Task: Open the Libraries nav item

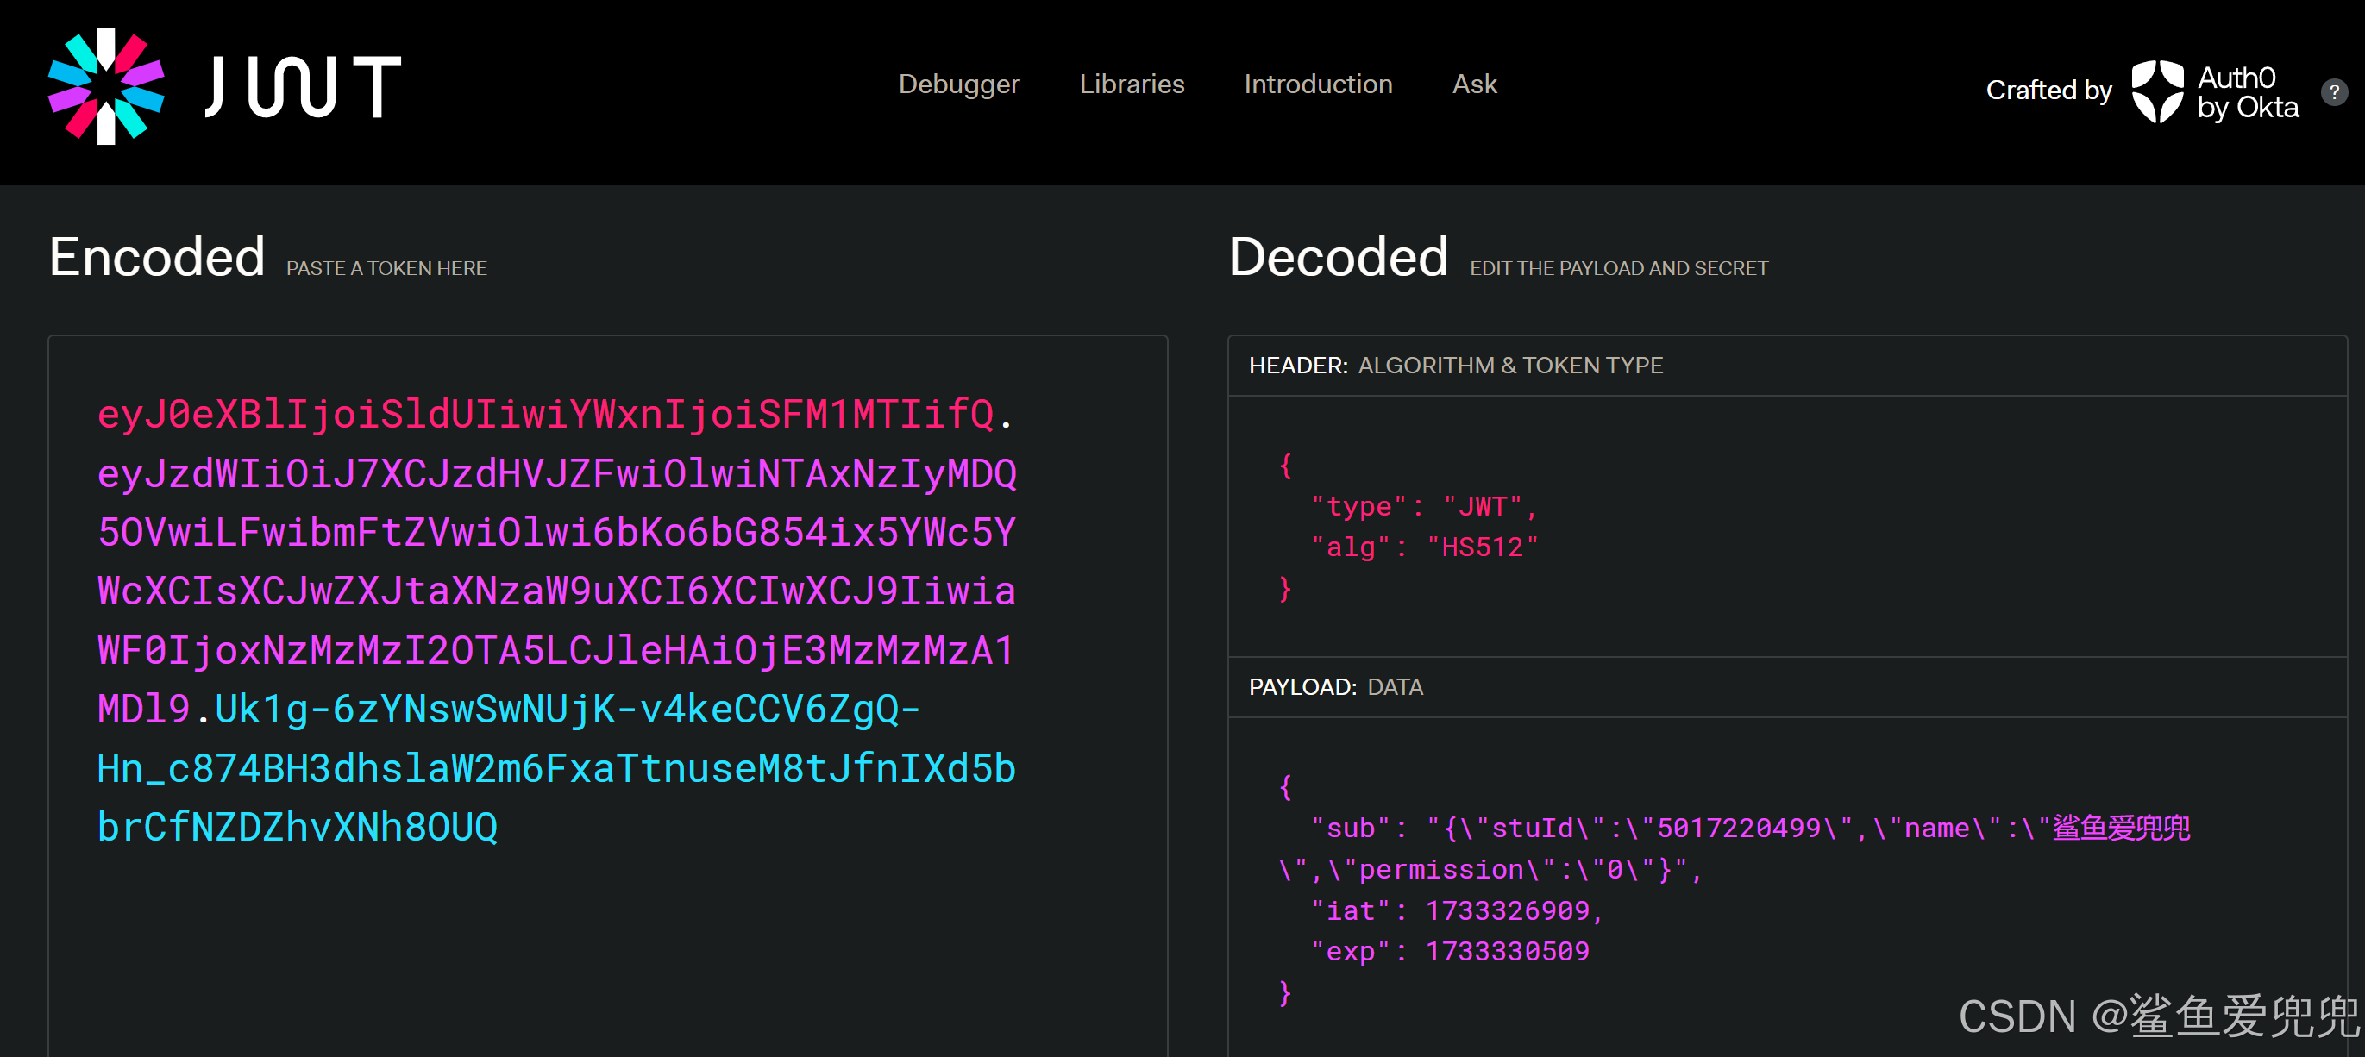Action: pos(1131,84)
